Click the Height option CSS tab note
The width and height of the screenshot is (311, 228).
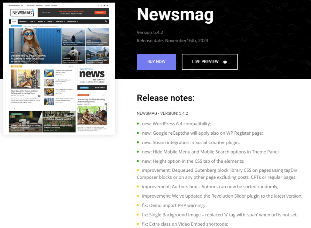coord(193,161)
